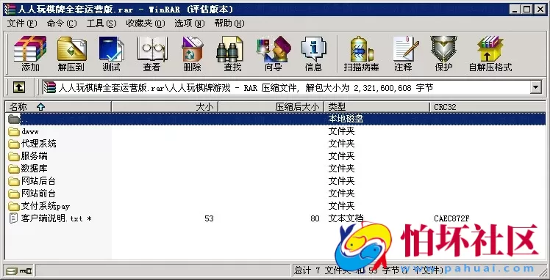This screenshot has width=550, height=280.
Task: Sort by the 类型 column header
Action: [x=377, y=107]
